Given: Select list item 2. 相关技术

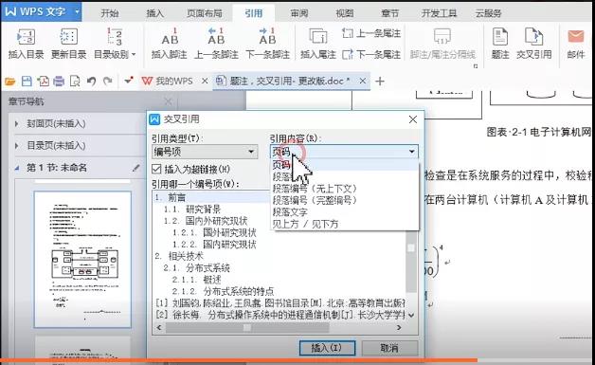Looking at the screenshot, I should click(x=179, y=256).
